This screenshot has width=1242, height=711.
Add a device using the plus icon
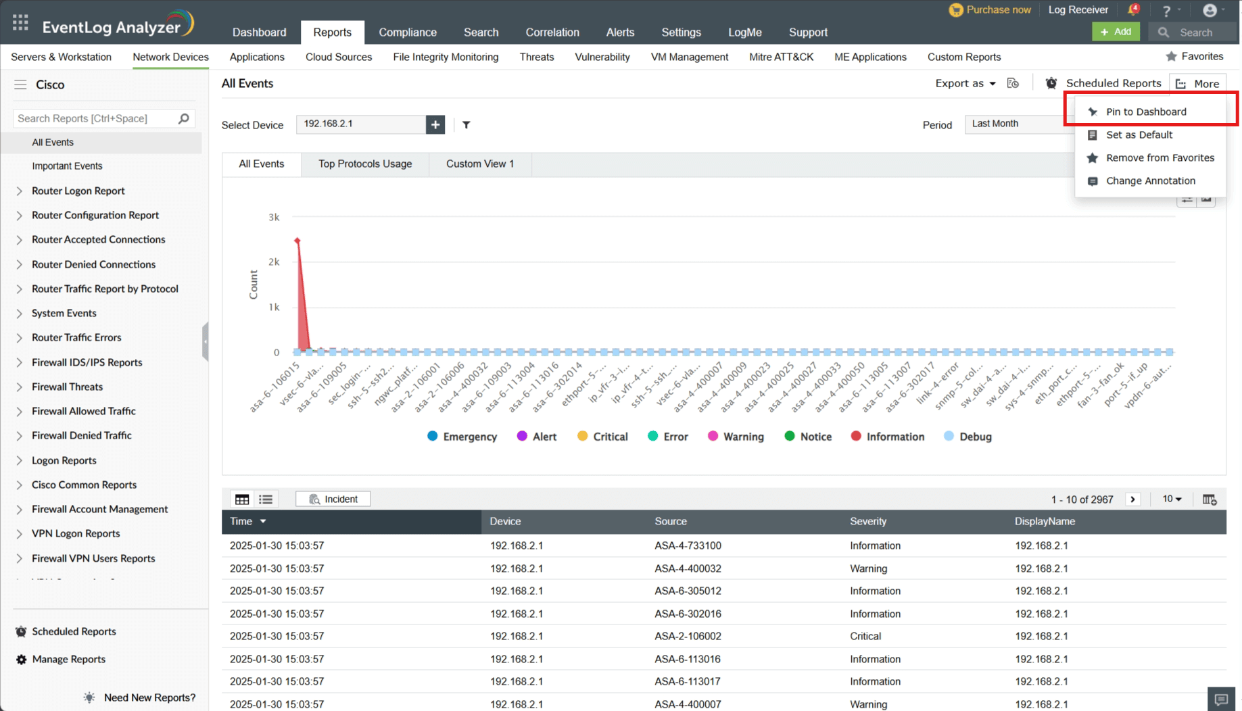[435, 124]
